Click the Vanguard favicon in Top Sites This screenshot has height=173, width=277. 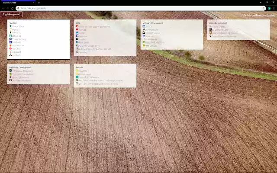click(10, 52)
